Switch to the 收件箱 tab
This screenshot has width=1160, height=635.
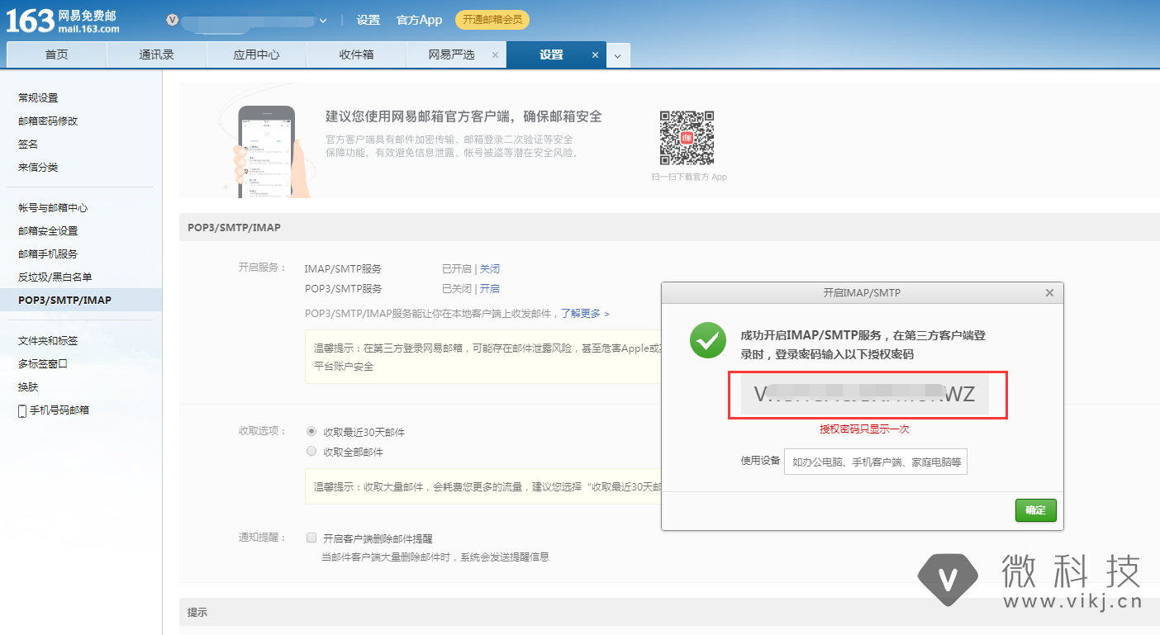point(356,55)
